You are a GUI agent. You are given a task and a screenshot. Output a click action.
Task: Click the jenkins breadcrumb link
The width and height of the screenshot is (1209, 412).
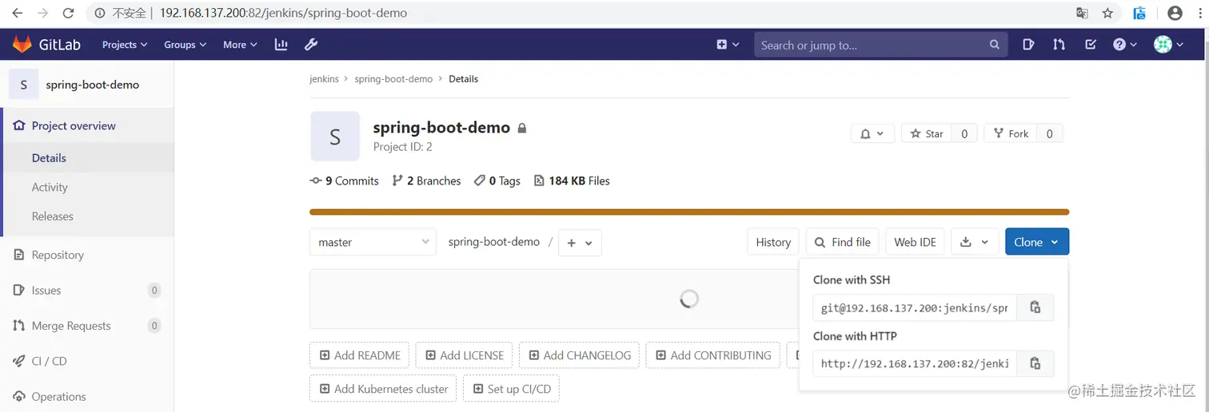point(324,79)
